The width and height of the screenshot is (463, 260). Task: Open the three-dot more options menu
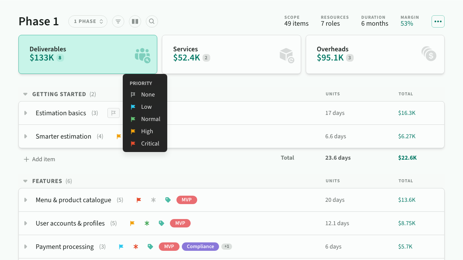tap(438, 21)
